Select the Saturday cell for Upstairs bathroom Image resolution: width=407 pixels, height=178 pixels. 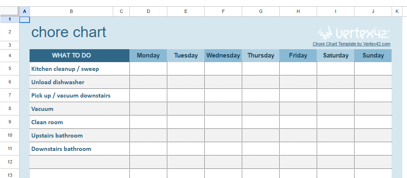click(335, 135)
